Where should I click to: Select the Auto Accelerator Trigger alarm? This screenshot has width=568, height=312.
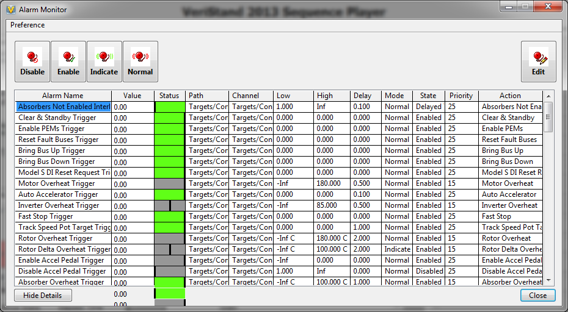click(64, 194)
